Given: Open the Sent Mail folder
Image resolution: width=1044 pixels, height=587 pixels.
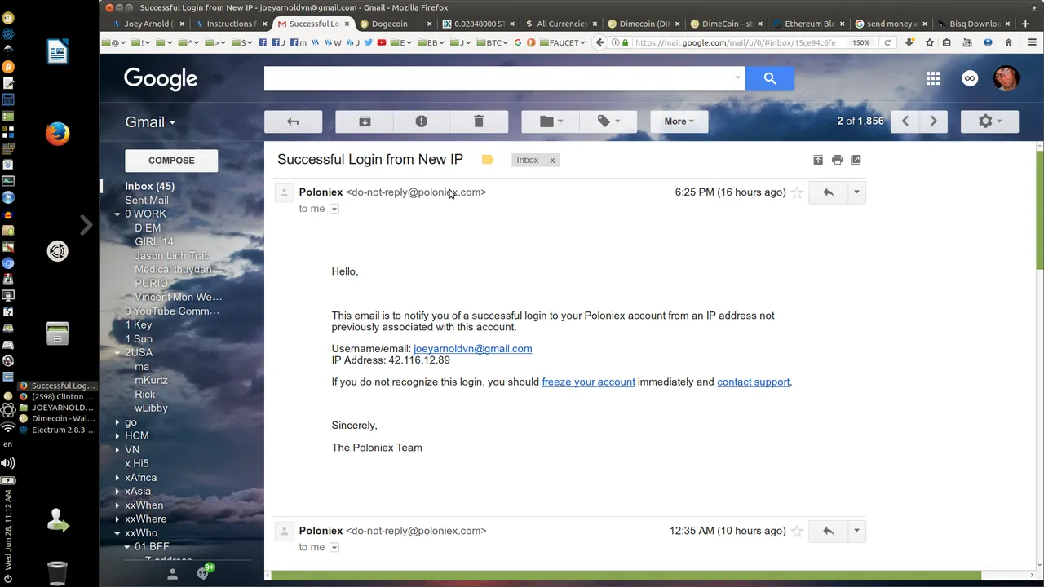Looking at the screenshot, I should [x=147, y=200].
